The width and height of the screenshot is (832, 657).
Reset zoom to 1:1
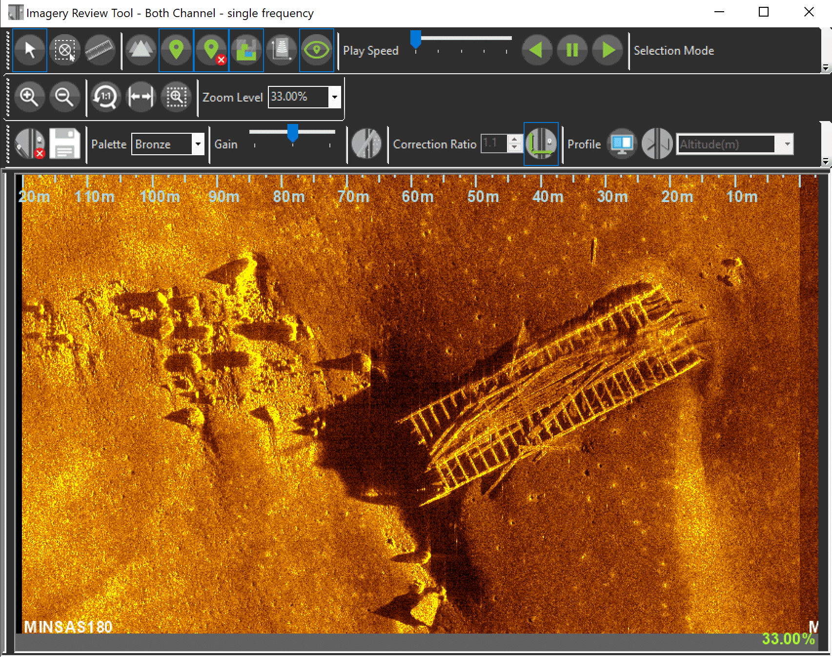point(105,97)
